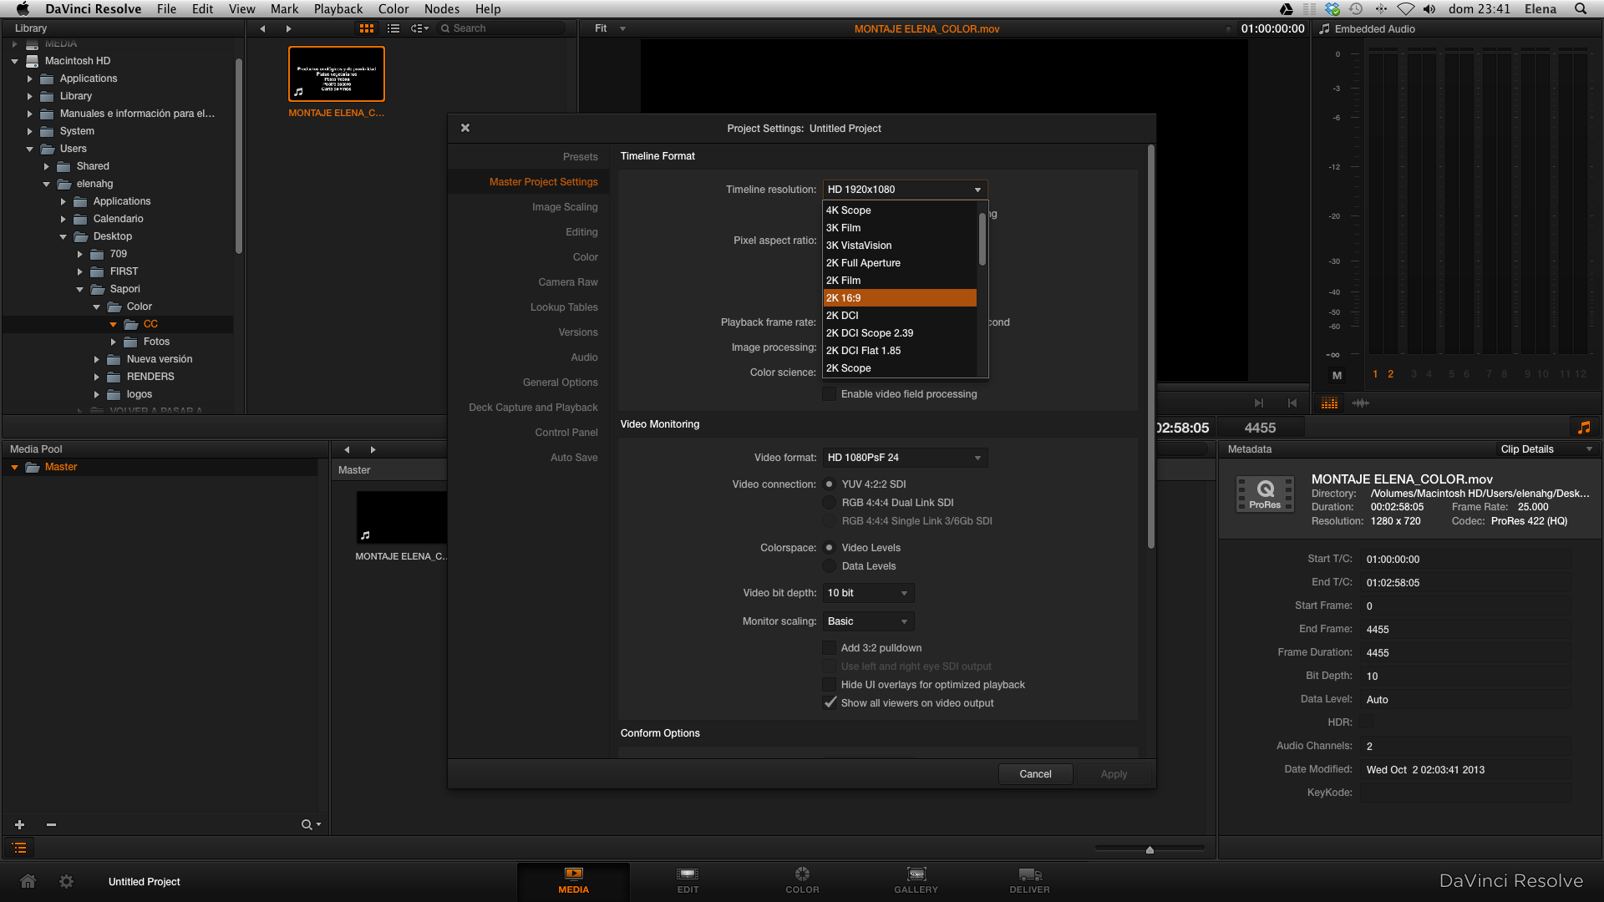
Task: Expand the Applications folder under Macintosh HD
Action: [x=30, y=79]
